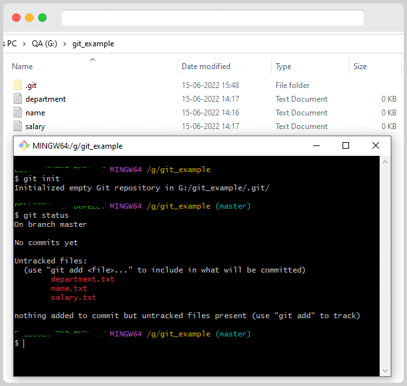This screenshot has height=386, width=407.
Task: Click red salary.txt in terminal
Action: click(74, 297)
